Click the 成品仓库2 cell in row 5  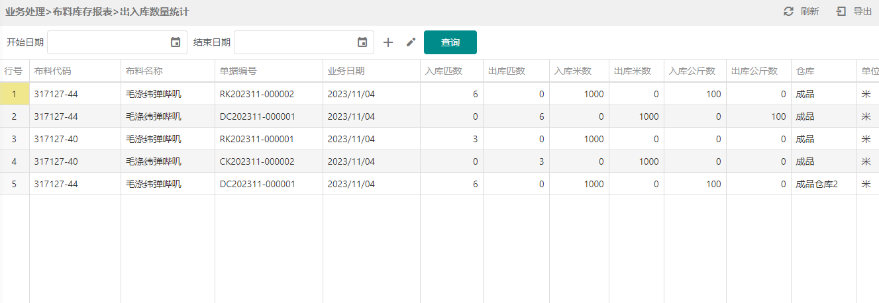(x=817, y=184)
